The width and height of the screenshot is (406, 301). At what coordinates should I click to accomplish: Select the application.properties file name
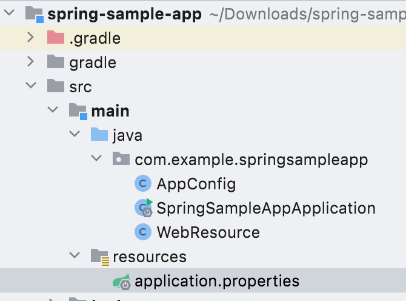(x=217, y=281)
